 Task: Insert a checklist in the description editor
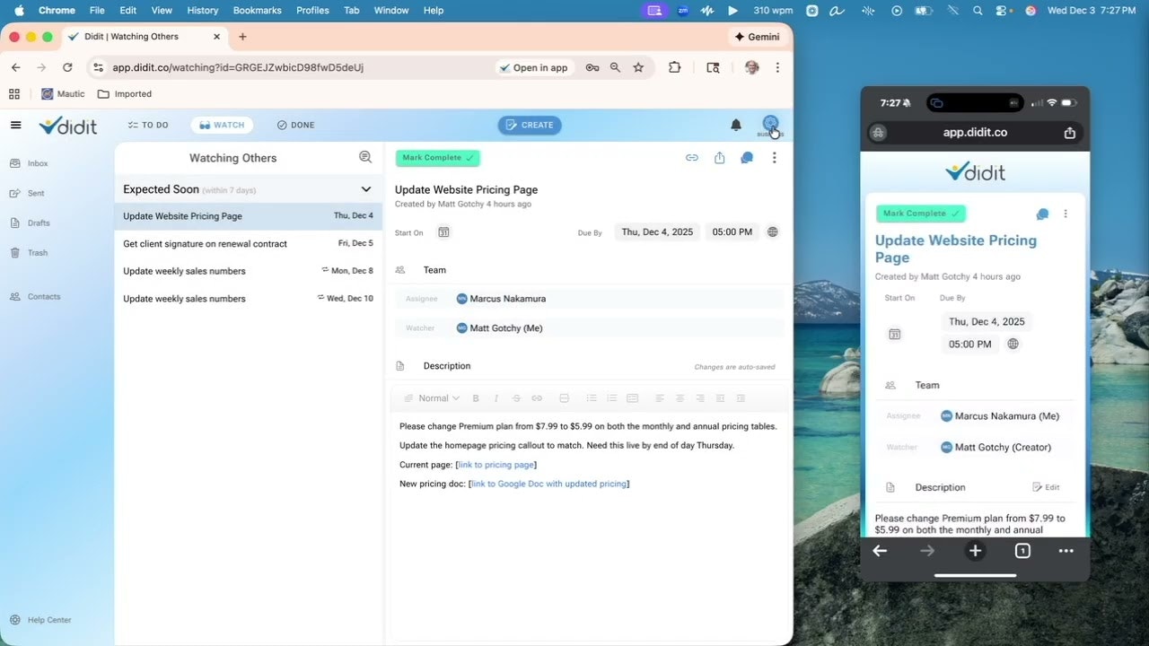click(x=632, y=398)
